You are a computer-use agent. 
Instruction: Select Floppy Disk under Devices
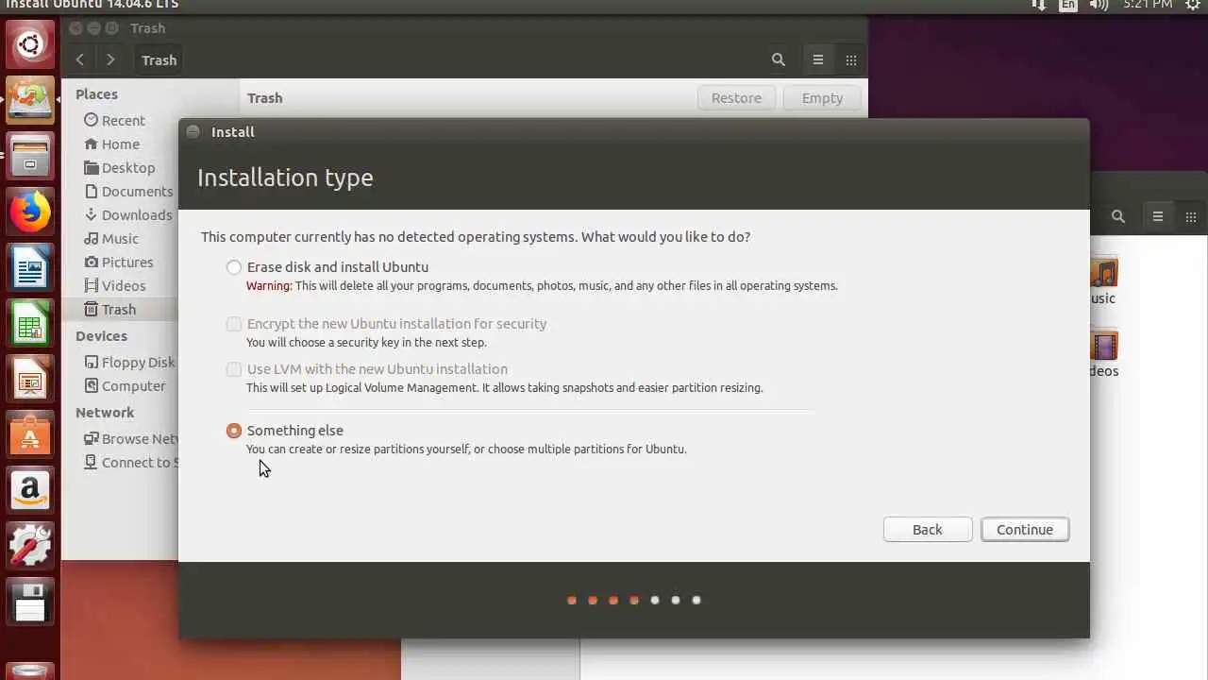[x=129, y=362]
